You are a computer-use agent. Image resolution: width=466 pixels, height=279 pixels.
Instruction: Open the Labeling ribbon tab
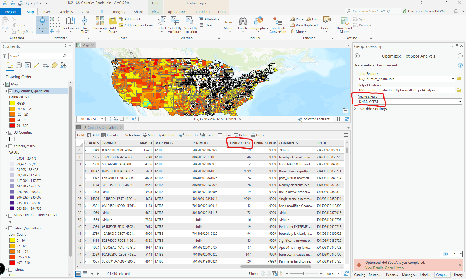click(203, 11)
